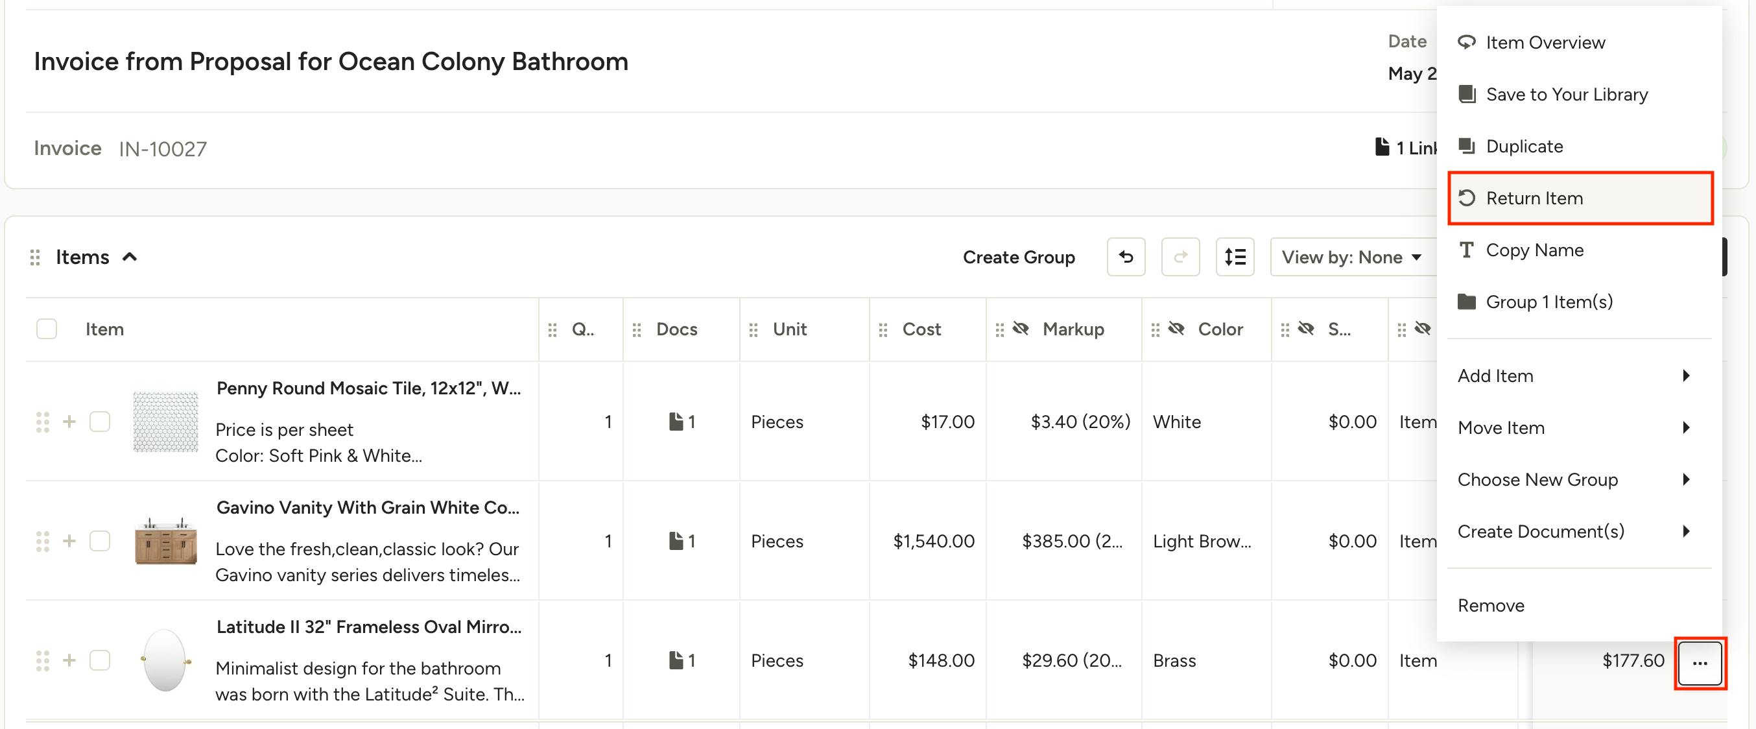
Task: Click drag handle of Latitude II Mirror row
Action: click(x=42, y=660)
